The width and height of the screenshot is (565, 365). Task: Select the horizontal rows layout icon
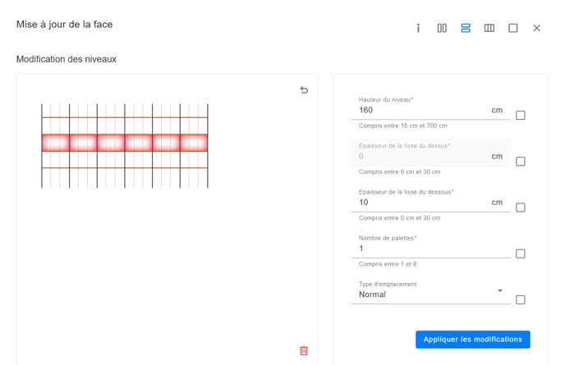466,28
